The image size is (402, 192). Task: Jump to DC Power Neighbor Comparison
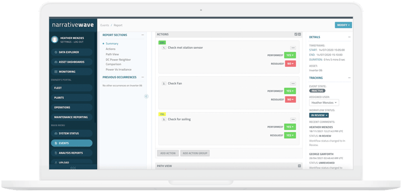[x=118, y=62]
